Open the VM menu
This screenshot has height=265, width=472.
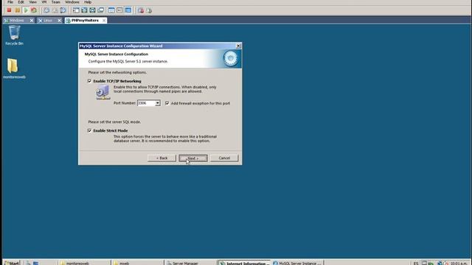pyautogui.click(x=44, y=2)
